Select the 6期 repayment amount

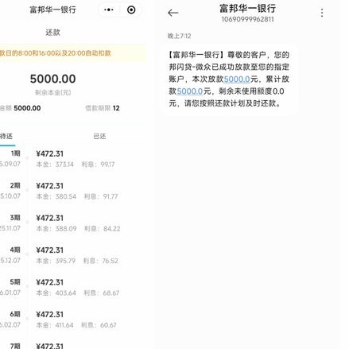[x=50, y=315]
